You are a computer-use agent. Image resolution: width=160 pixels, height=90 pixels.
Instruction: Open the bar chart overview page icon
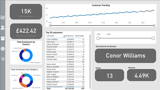click(x=3, y=17)
